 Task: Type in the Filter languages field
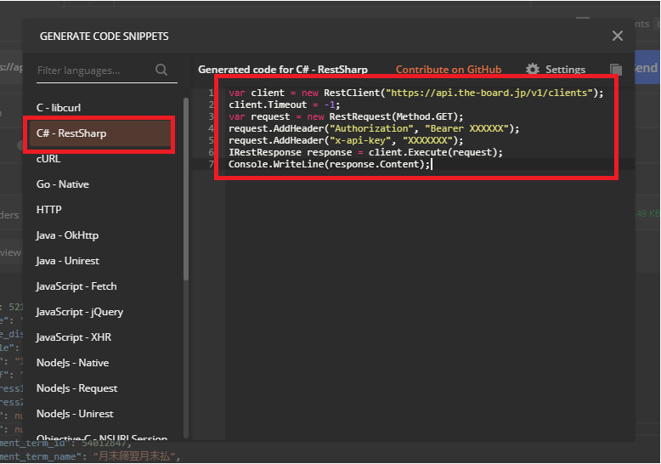92,71
